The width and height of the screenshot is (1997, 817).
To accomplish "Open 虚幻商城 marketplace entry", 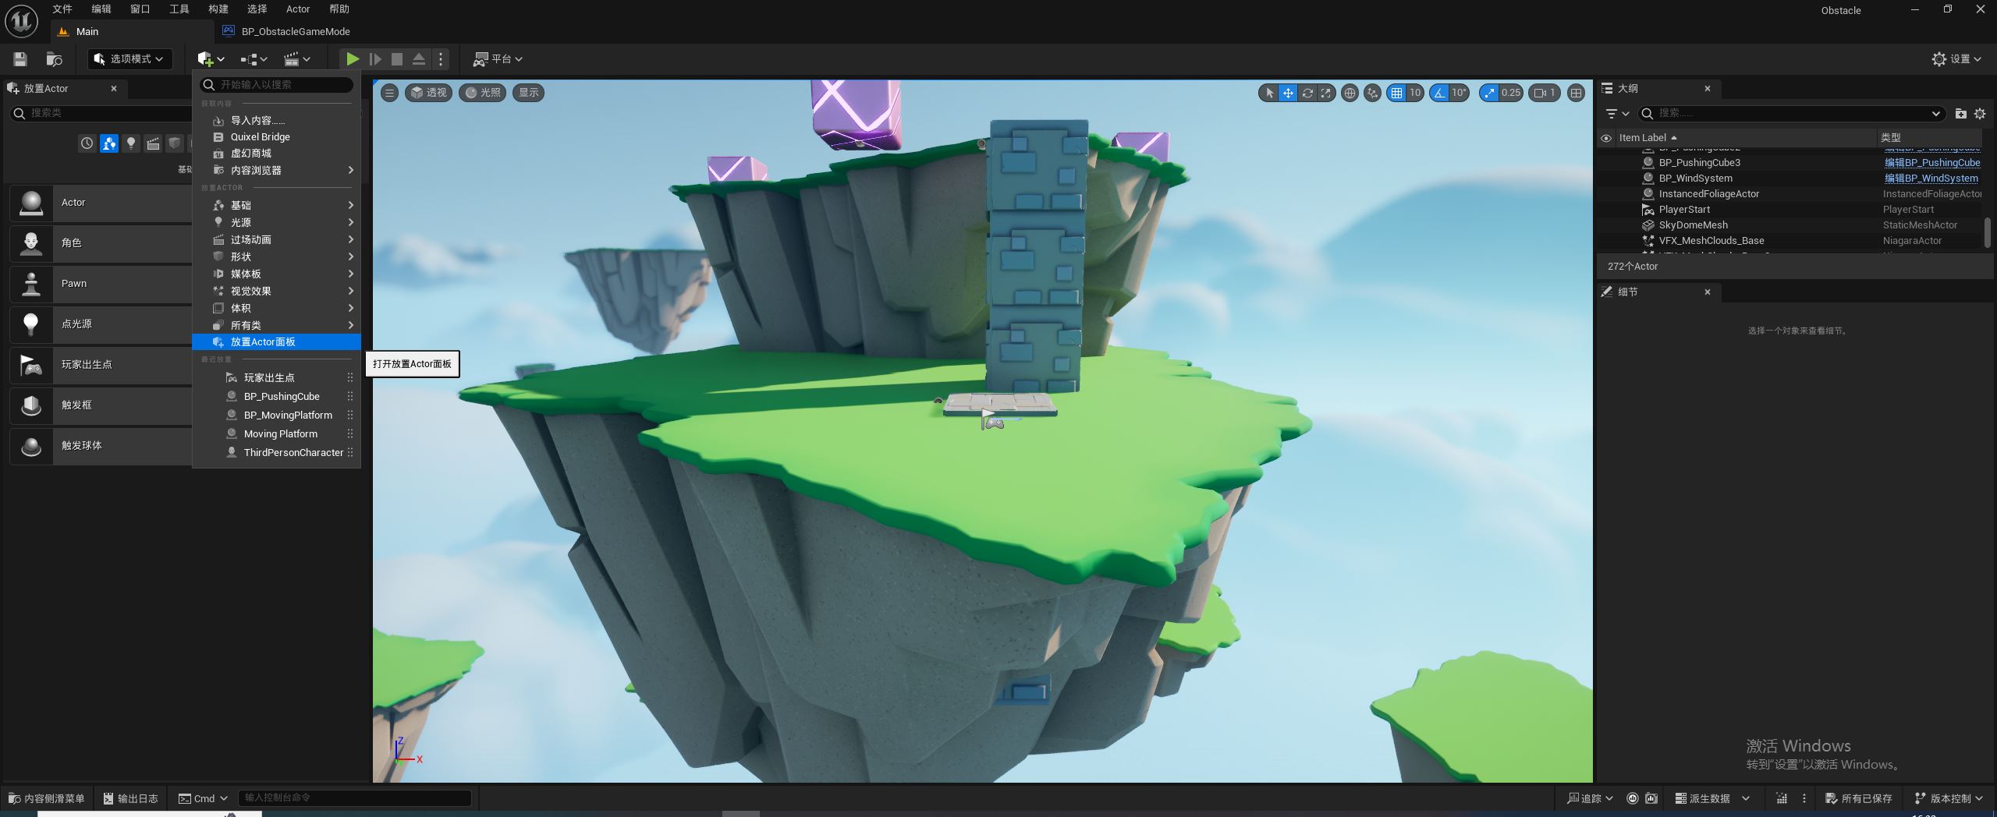I will coord(277,154).
